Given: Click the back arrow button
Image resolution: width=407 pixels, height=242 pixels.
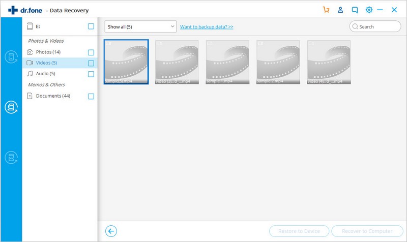Looking at the screenshot, I should point(111,231).
